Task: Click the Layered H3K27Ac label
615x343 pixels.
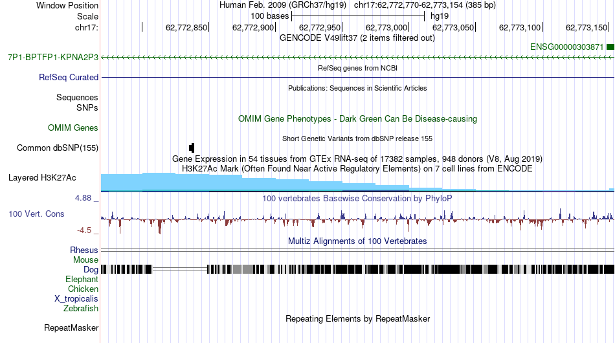Action: pos(42,177)
